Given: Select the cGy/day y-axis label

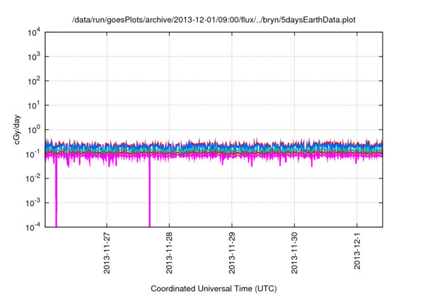Looking at the screenshot, I should point(16,130).
